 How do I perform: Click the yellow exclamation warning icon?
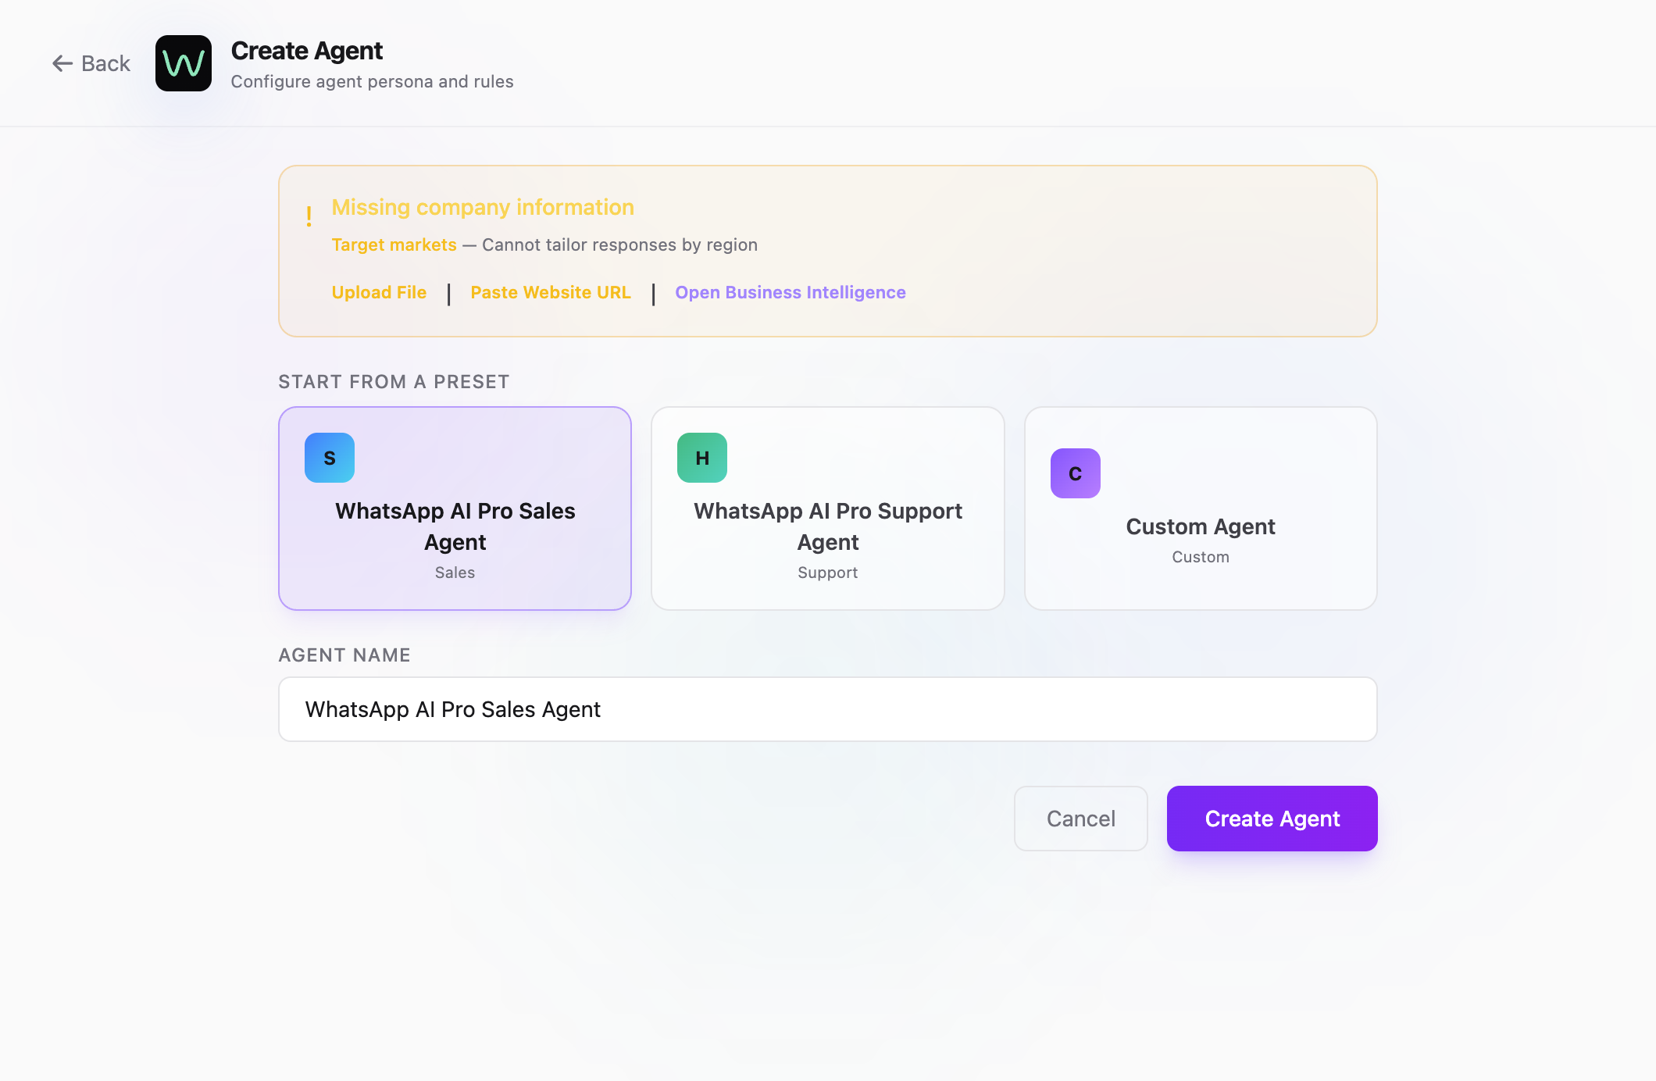coord(309,216)
